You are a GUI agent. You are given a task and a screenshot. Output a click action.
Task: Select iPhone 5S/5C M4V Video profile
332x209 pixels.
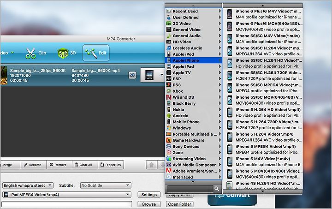pos(263,39)
